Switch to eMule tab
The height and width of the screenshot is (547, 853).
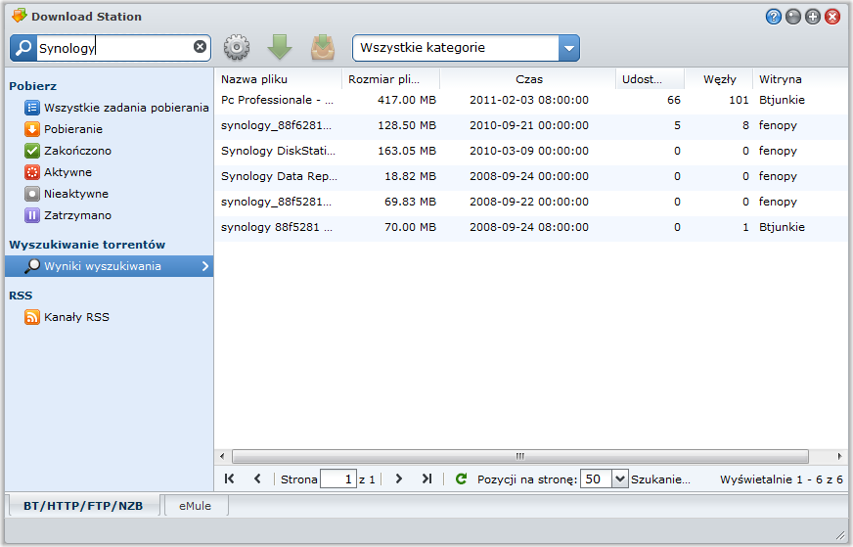pos(196,506)
